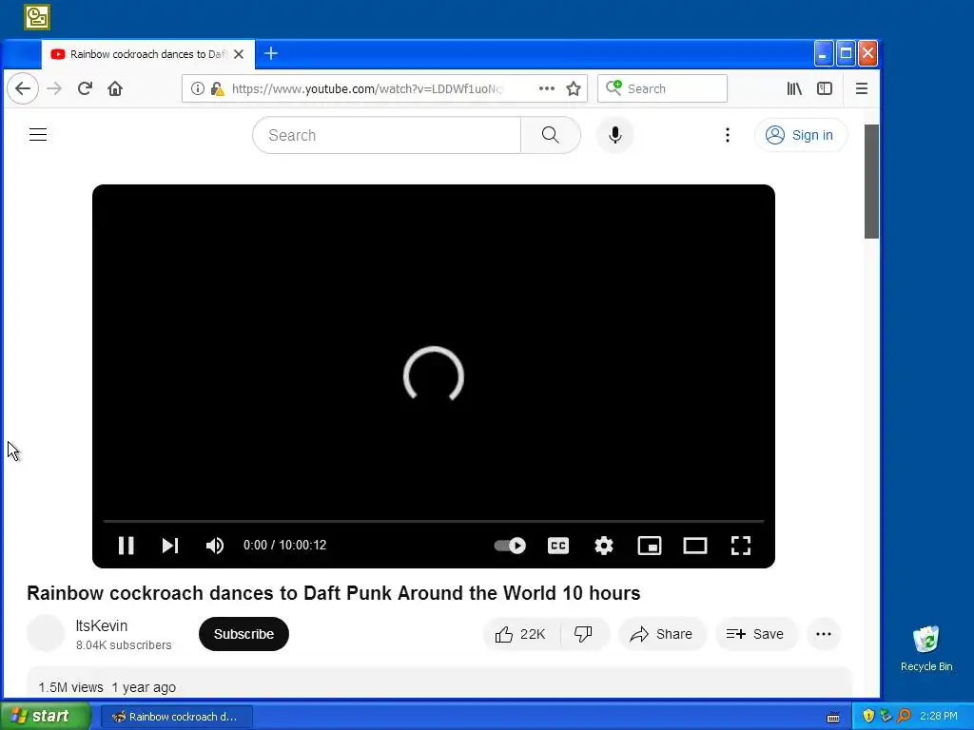The height and width of the screenshot is (730, 974).
Task: Switch to theater mode
Action: [695, 545]
